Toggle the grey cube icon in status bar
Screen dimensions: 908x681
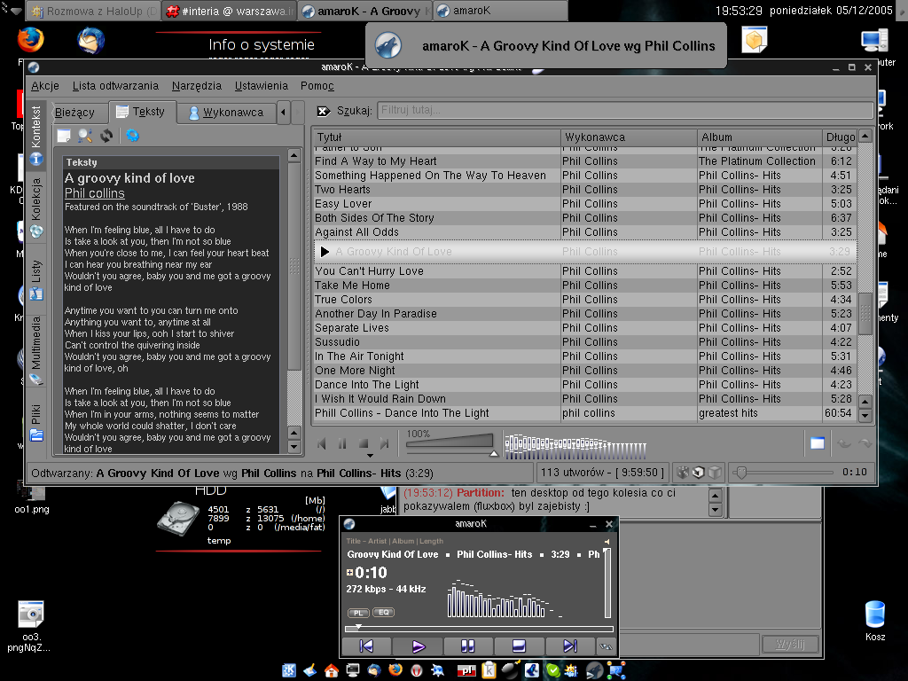(716, 473)
